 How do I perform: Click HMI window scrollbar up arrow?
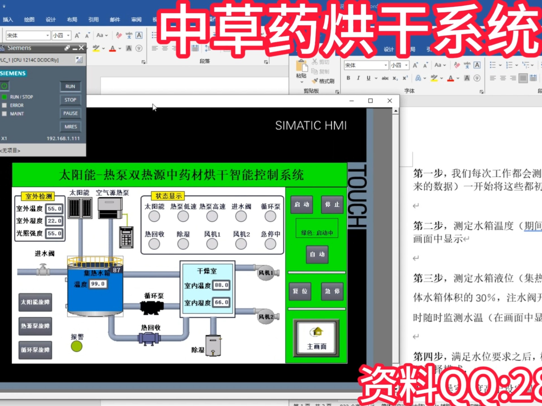coord(396,111)
